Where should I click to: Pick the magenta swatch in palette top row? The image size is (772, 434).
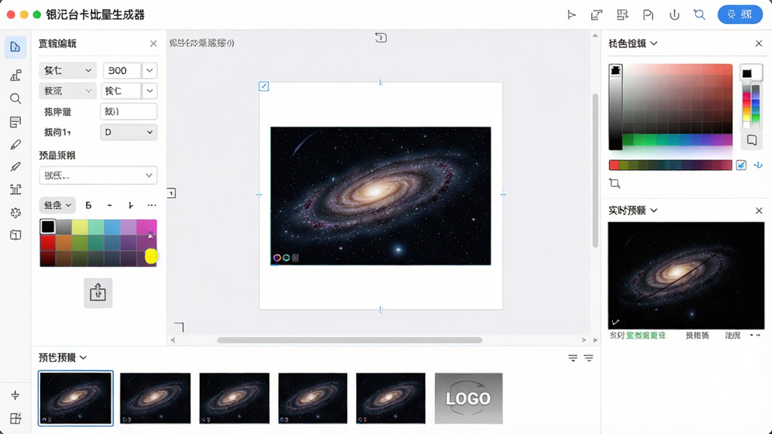147,227
